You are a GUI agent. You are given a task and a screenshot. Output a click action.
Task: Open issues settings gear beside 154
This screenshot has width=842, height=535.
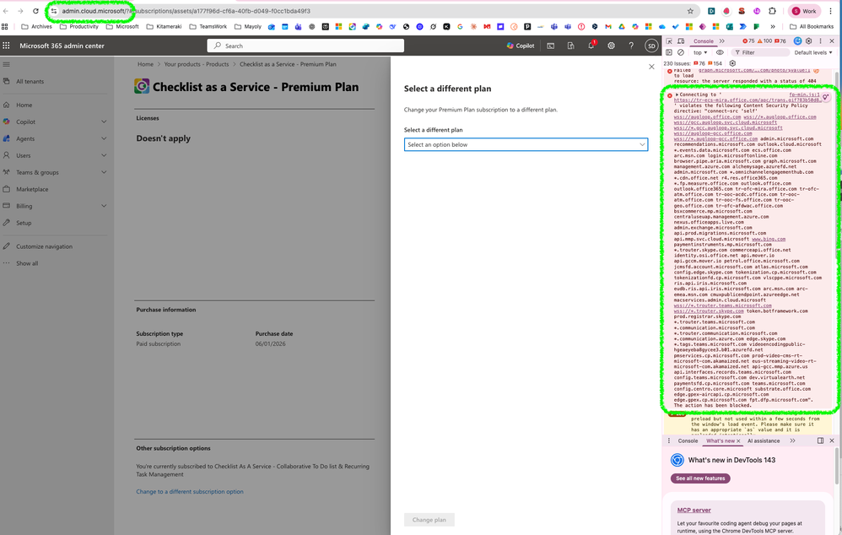pos(732,63)
